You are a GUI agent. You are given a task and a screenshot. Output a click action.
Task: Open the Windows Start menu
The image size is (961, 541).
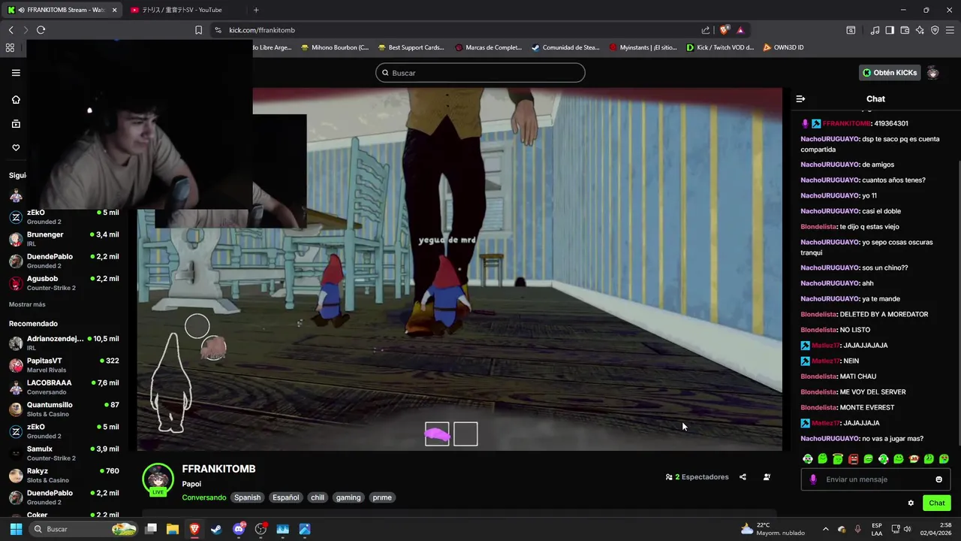click(x=16, y=529)
